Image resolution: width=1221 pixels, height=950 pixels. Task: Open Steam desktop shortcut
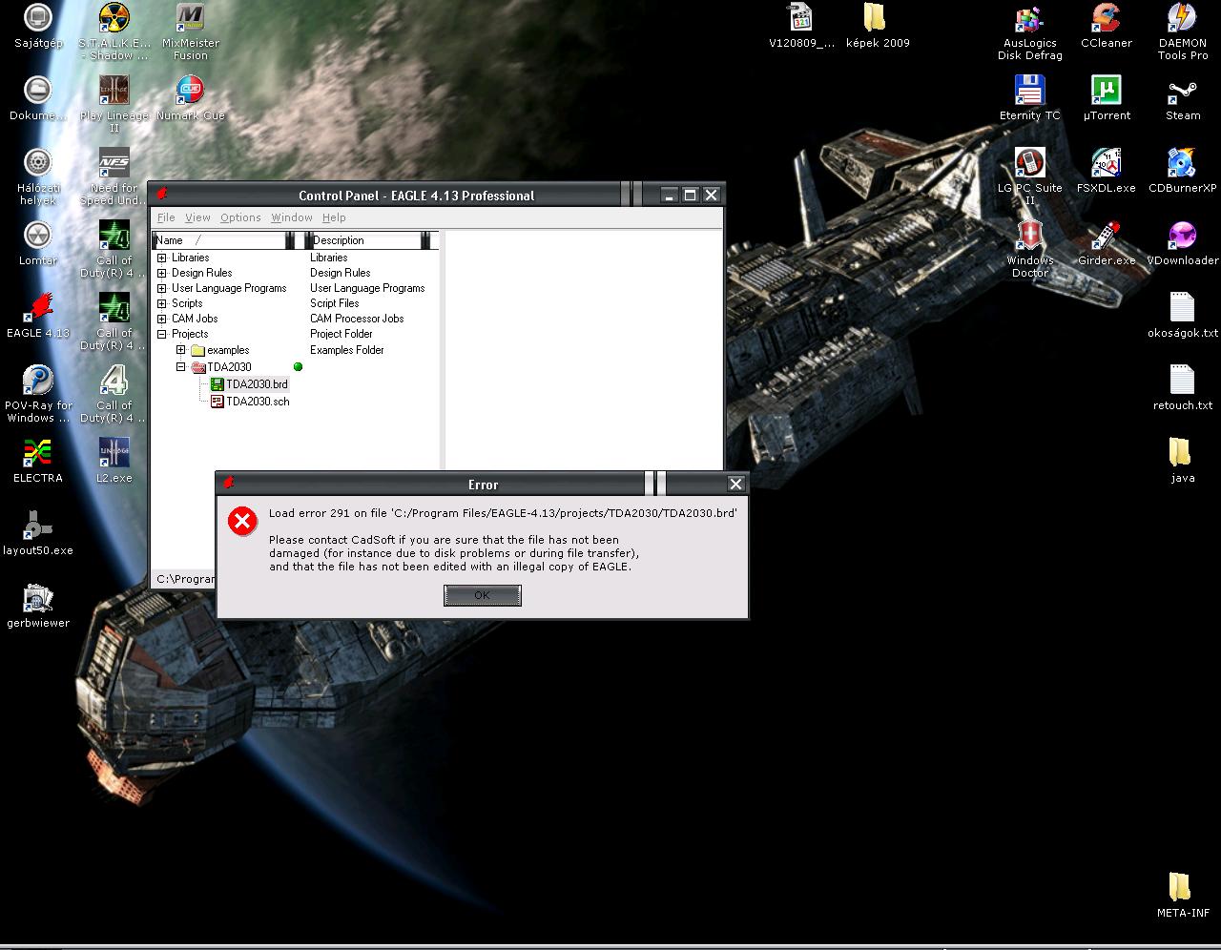1183,99
